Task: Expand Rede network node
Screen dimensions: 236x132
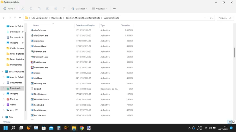Action: tap(3, 117)
